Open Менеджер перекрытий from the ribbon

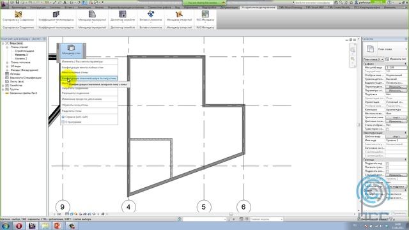coord(92,17)
